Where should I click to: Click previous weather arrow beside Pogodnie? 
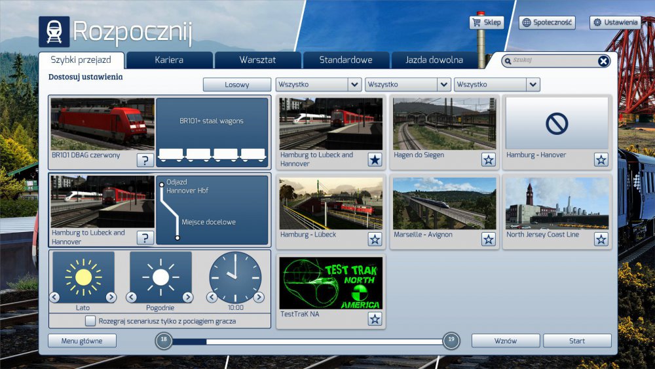click(132, 298)
